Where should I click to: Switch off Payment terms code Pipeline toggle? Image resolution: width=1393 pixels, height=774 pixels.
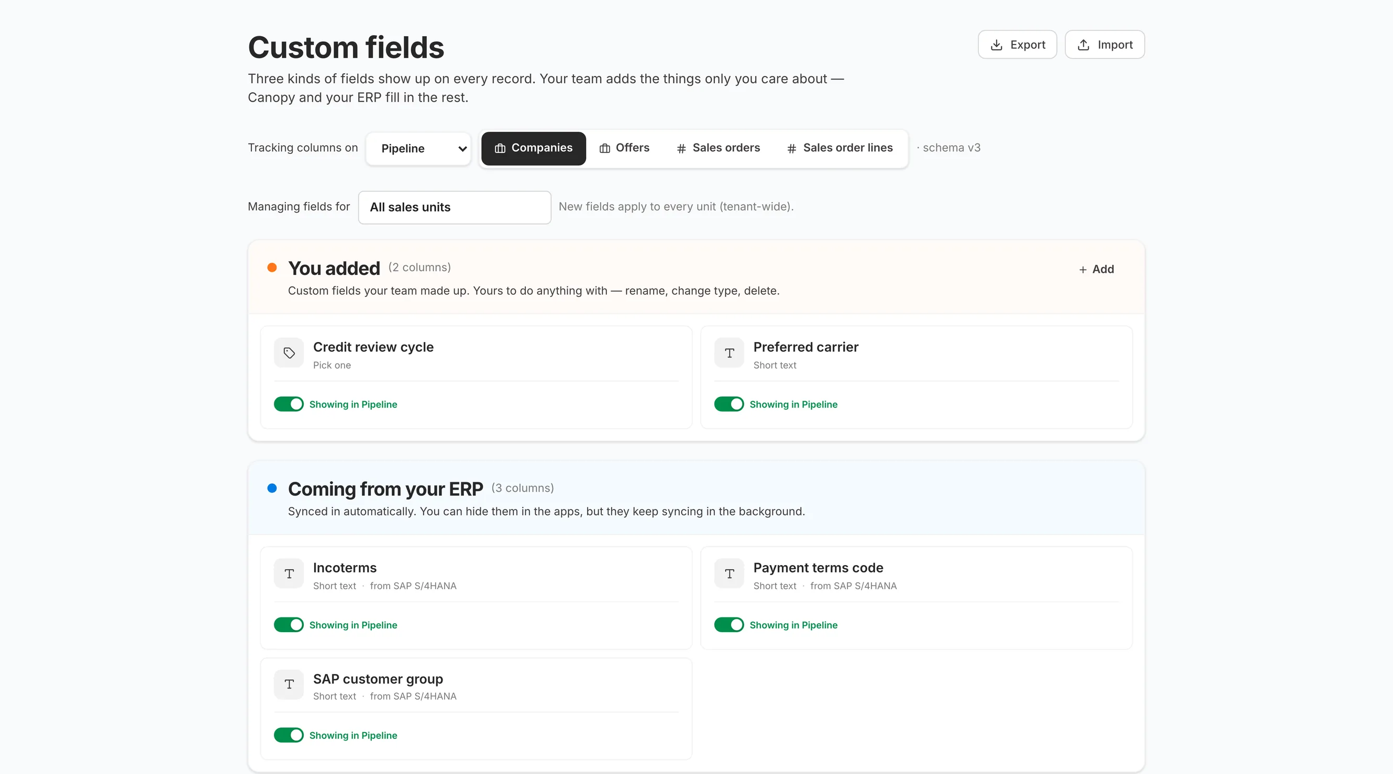tap(729, 625)
